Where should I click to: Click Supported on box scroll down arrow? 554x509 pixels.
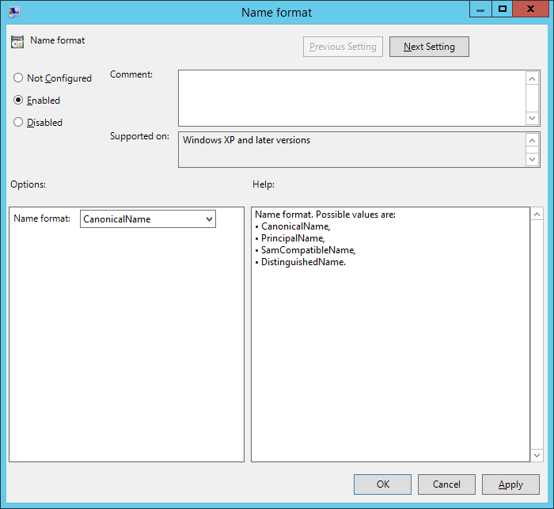(533, 159)
